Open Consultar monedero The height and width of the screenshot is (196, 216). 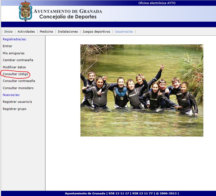18,88
